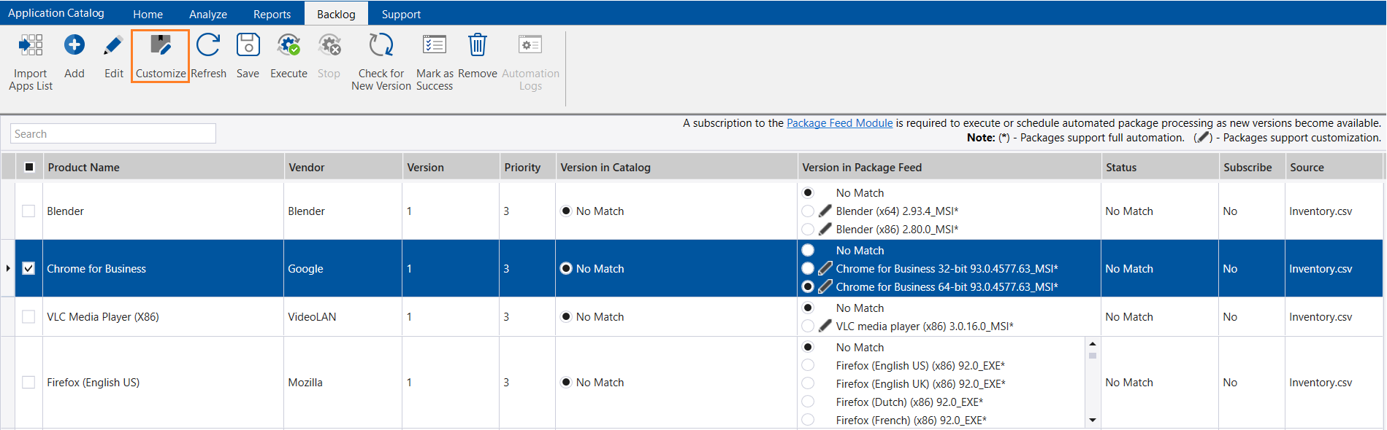The height and width of the screenshot is (430, 1387).
Task: Click the Edit pencil icon
Action: (113, 45)
